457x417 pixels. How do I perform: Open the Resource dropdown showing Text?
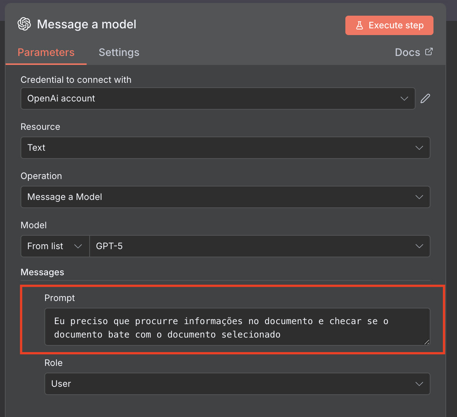pos(225,148)
